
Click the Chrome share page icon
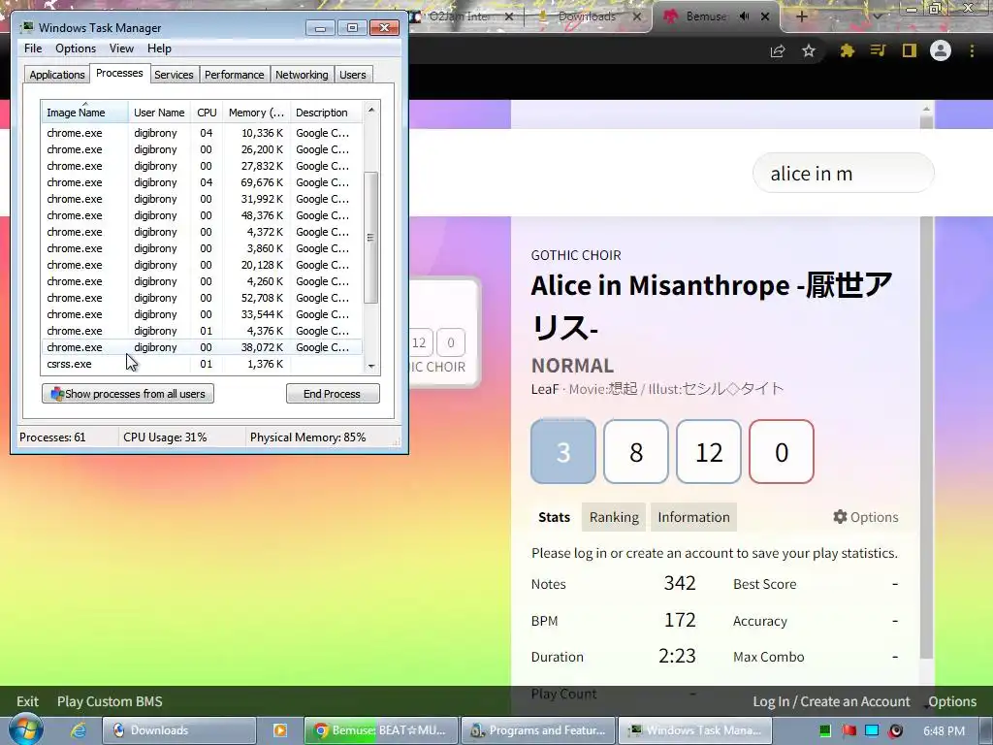pos(778,50)
